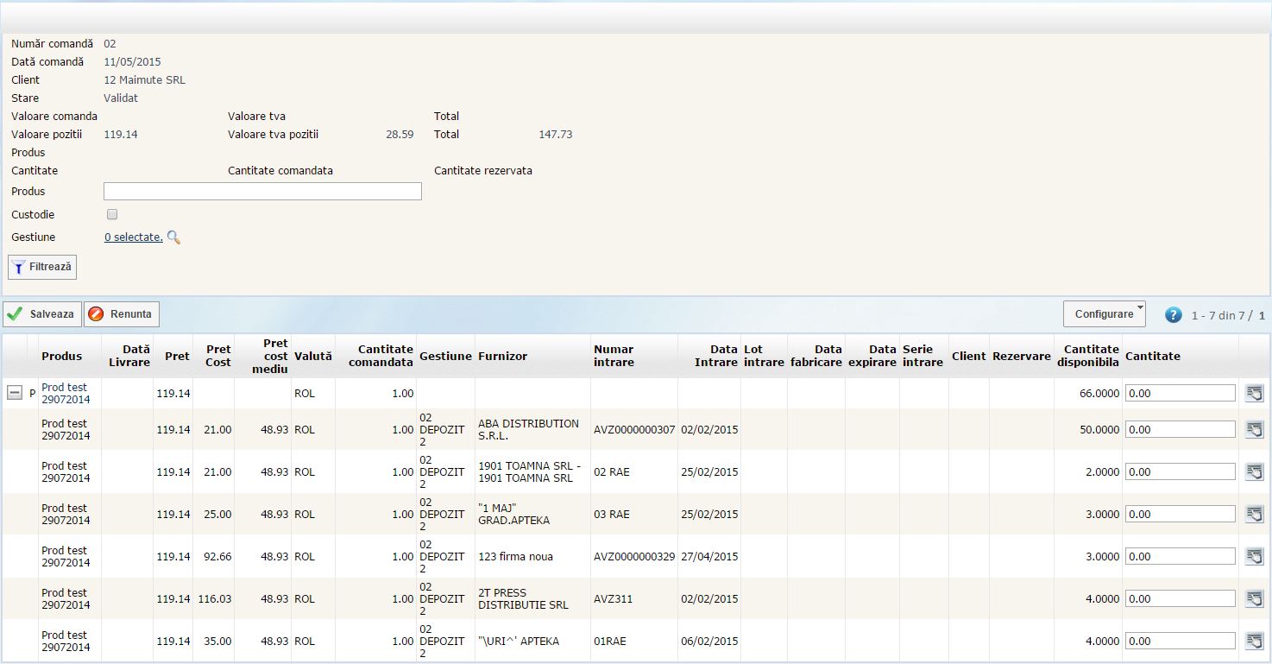Screen dimensions: 1272x664
Task: Open the Configurare dropdown
Action: click(x=1104, y=314)
